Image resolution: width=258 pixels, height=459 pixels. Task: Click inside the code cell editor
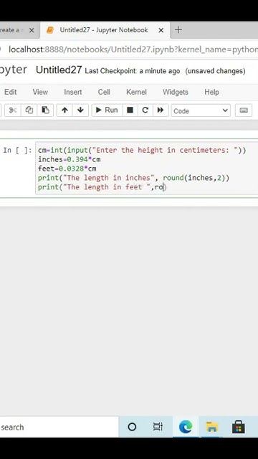pos(146,169)
